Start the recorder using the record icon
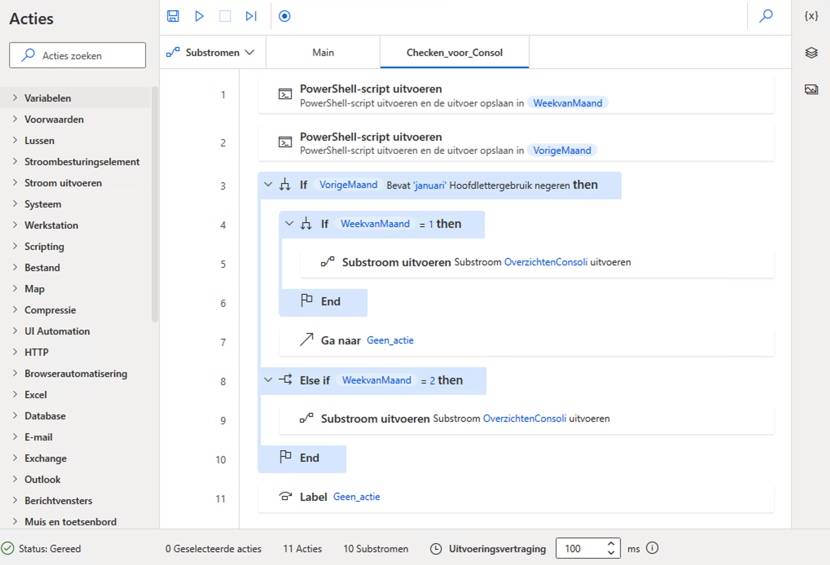The width and height of the screenshot is (830, 565). point(284,16)
